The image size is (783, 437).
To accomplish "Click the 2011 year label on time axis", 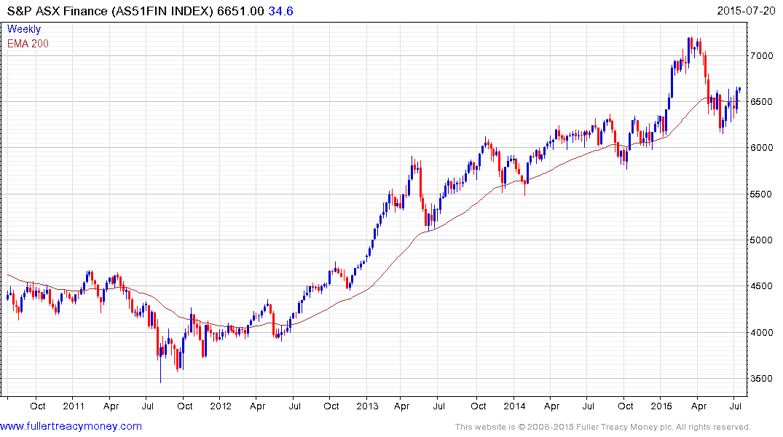I will coord(74,406).
